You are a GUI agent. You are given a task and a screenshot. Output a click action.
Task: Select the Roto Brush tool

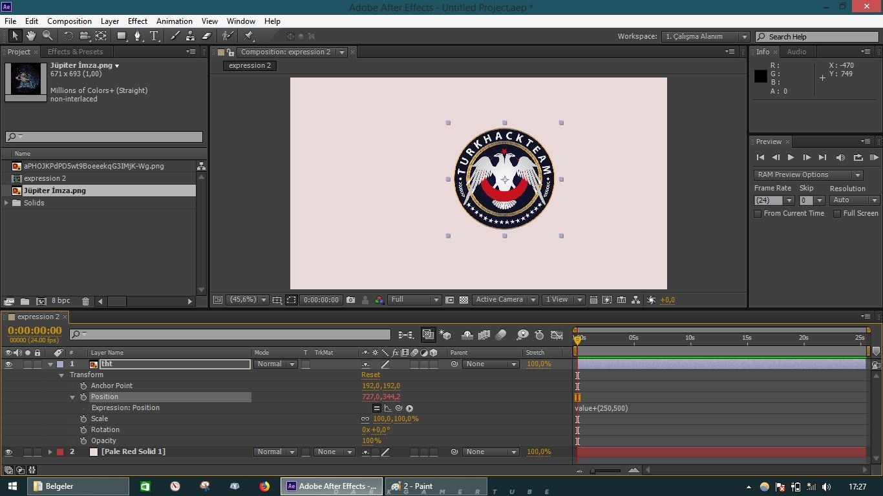pos(228,36)
